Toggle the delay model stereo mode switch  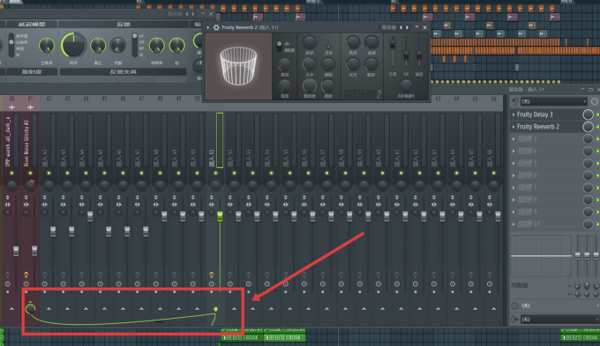tap(11, 45)
